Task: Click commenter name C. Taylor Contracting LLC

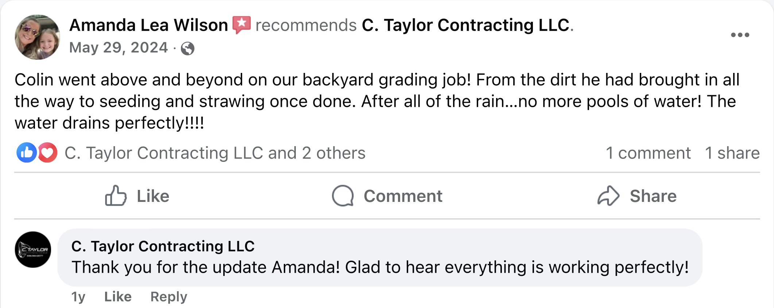Action: pyautogui.click(x=163, y=246)
